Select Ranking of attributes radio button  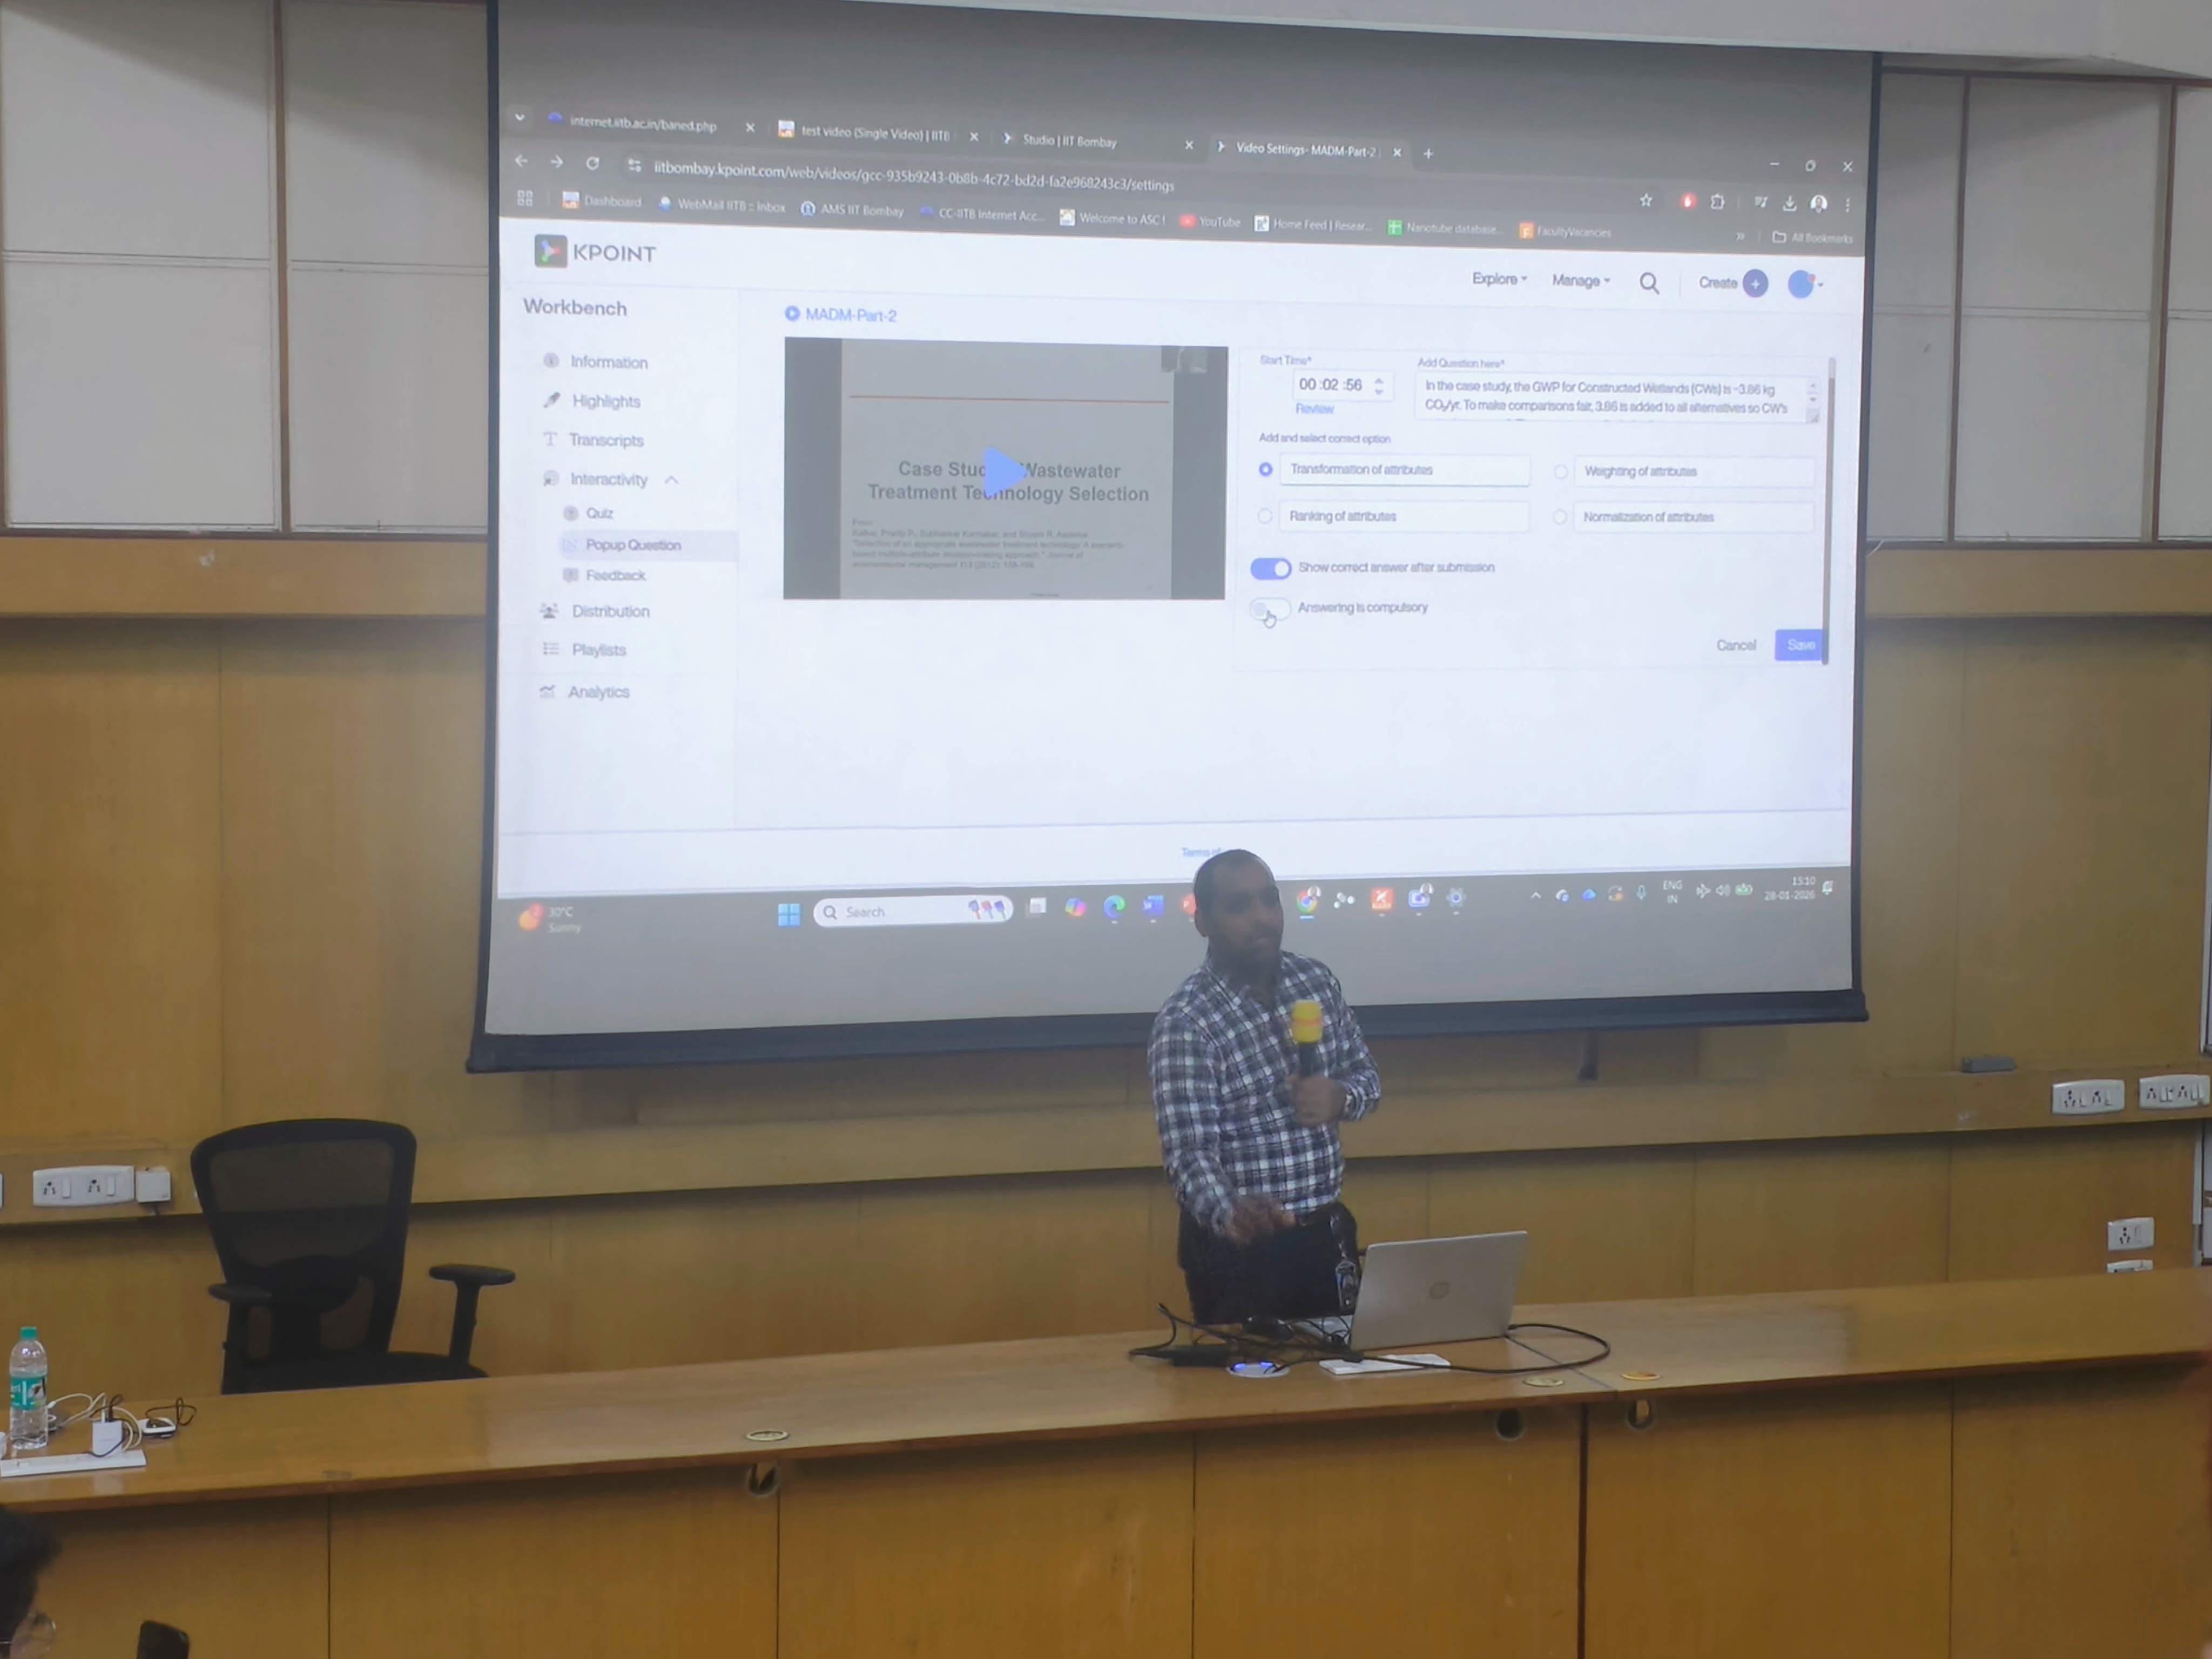(x=1265, y=516)
